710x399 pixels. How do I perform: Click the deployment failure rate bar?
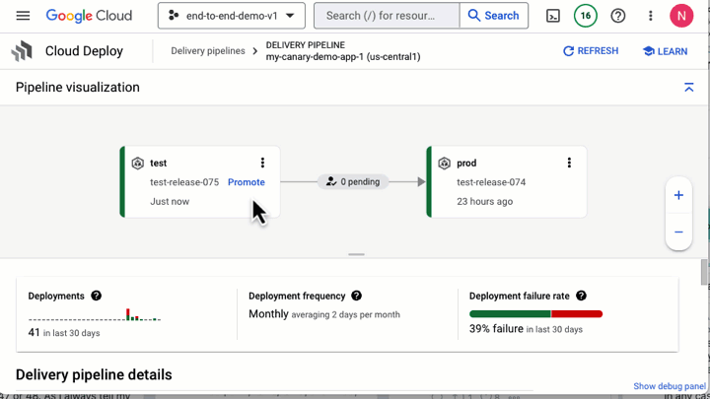tap(535, 314)
